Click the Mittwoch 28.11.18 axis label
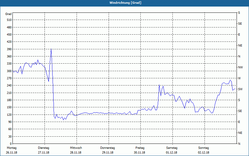249x156 pixels. tap(76, 150)
